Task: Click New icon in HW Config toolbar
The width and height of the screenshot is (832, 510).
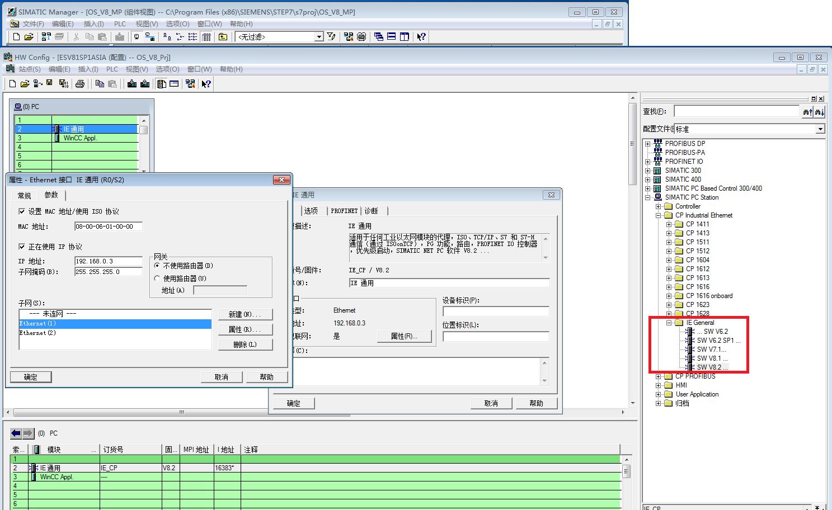Action: [12, 84]
